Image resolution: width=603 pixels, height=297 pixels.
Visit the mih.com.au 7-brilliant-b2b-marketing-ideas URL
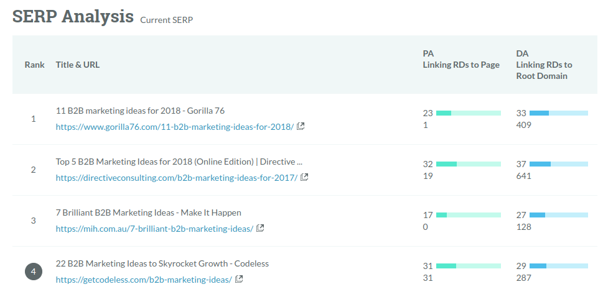tap(154, 229)
